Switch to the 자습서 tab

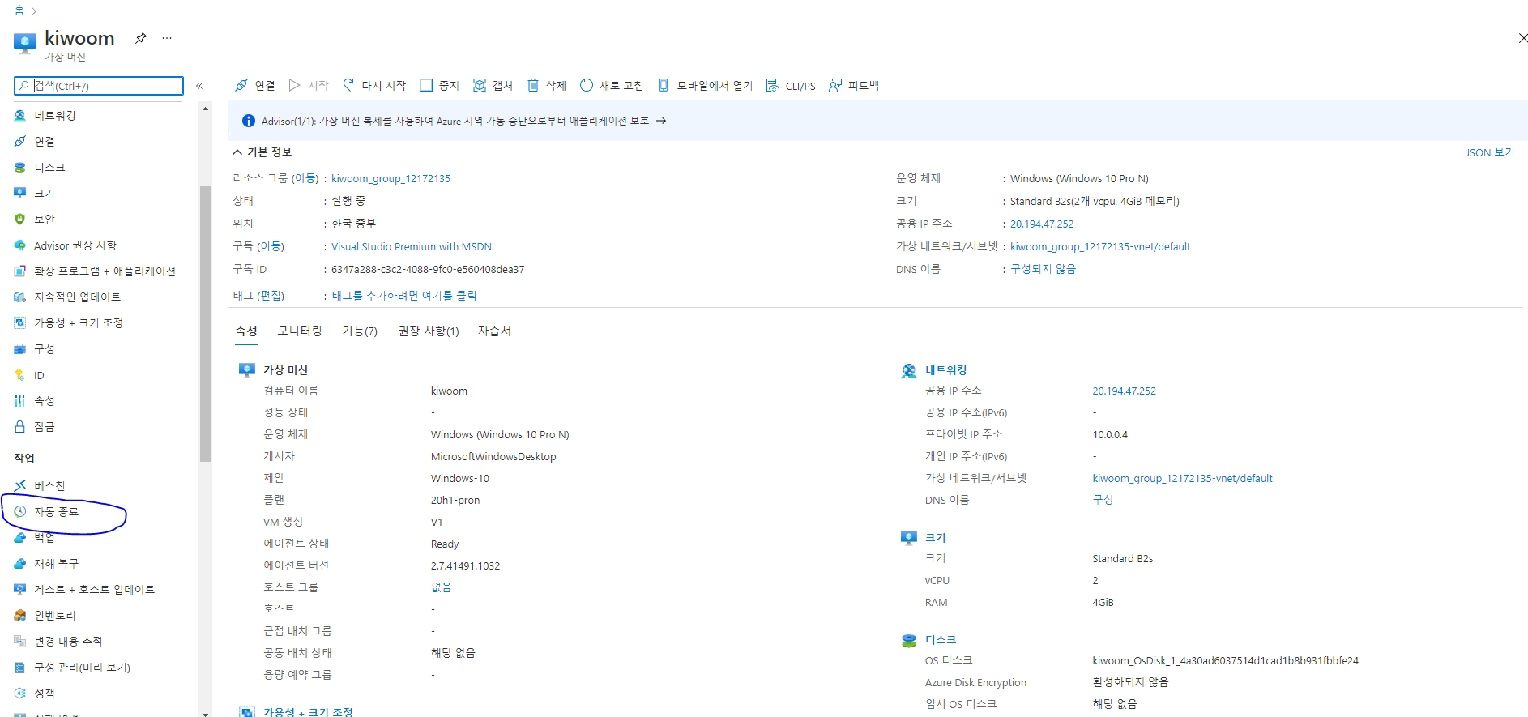coord(494,331)
